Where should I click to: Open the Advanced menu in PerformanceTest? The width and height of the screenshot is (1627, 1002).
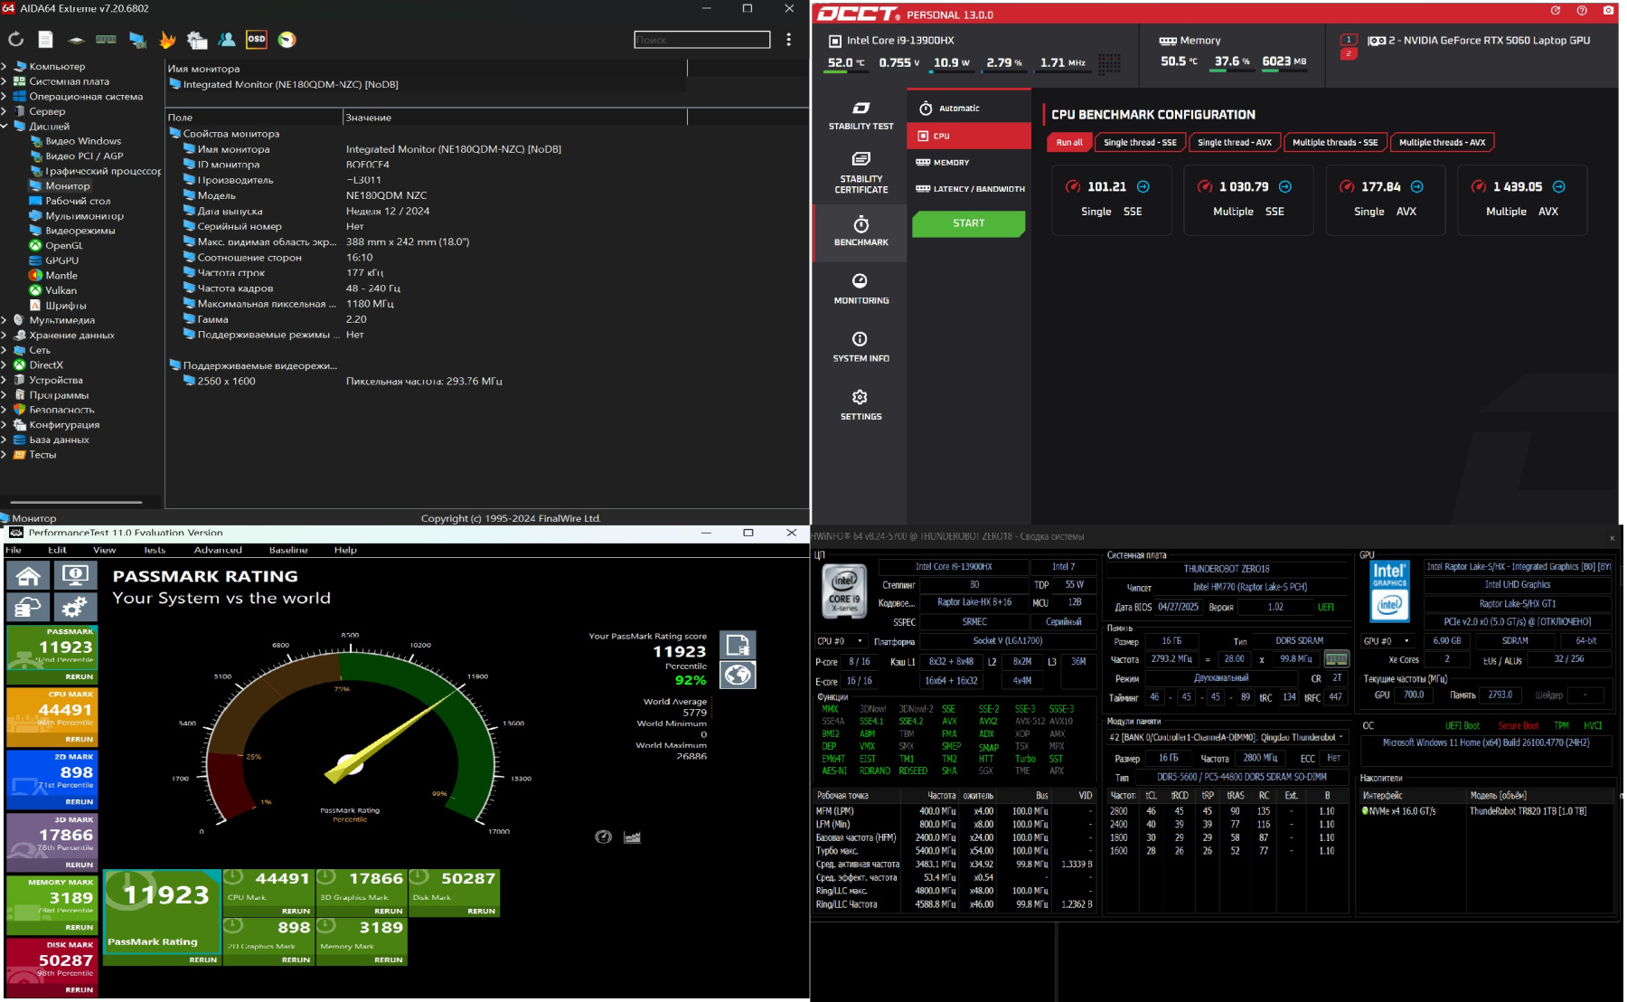[218, 550]
